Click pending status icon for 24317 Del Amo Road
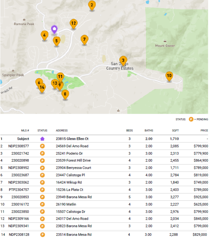 tap(42, 219)
